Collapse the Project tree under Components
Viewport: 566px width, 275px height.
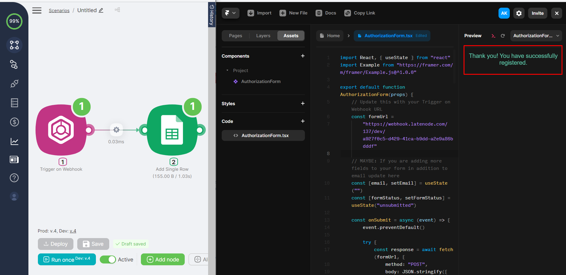click(x=227, y=71)
